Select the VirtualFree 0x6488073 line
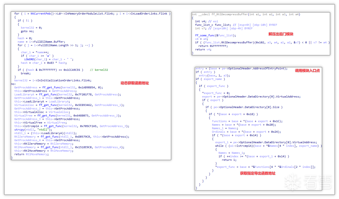The width and height of the screenshot is (339, 199). point(68,116)
